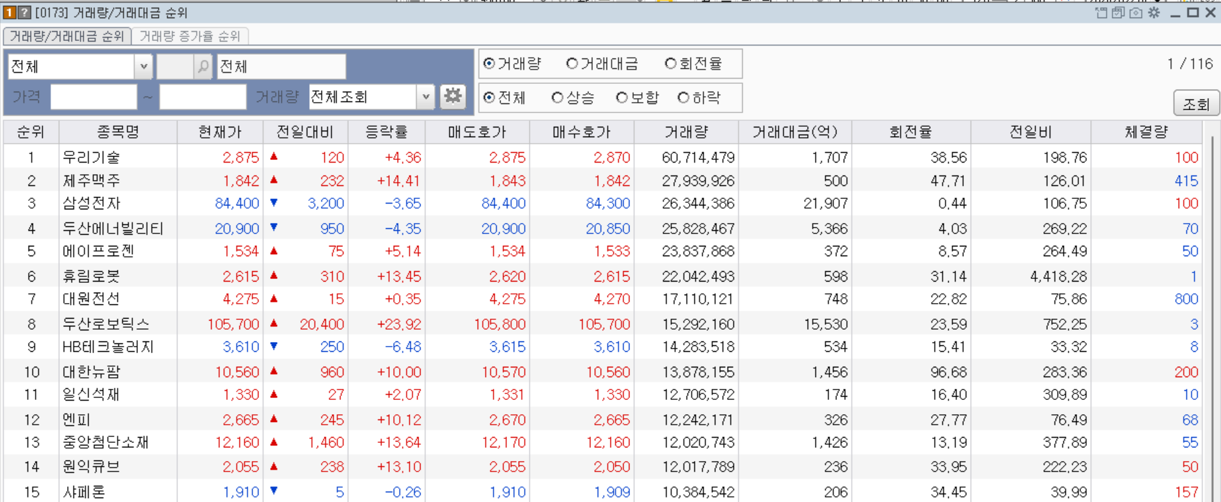Select the 대한뉴팜 stock name
The height and width of the screenshot is (502, 1221).
(x=91, y=372)
